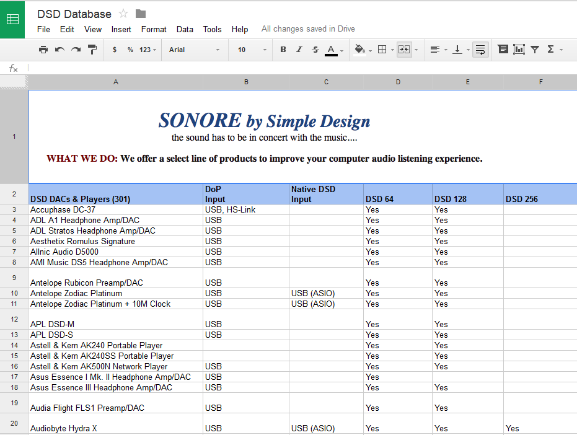The image size is (577, 435).
Task: Select the Paint format tool
Action: point(92,50)
